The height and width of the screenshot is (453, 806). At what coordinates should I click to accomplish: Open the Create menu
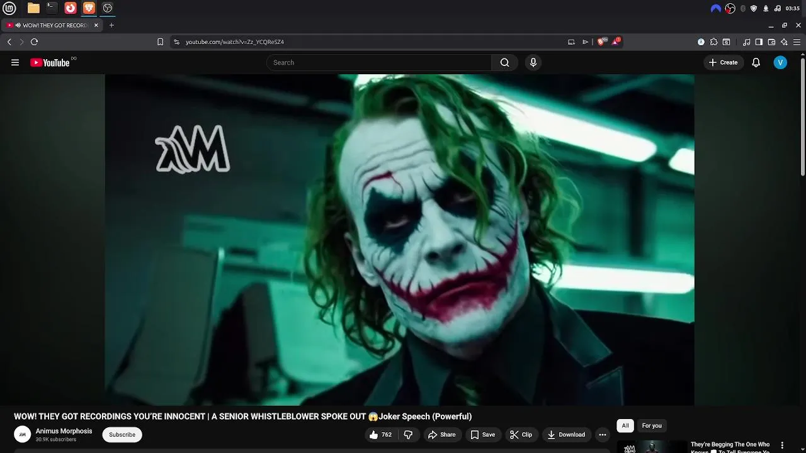pos(723,62)
